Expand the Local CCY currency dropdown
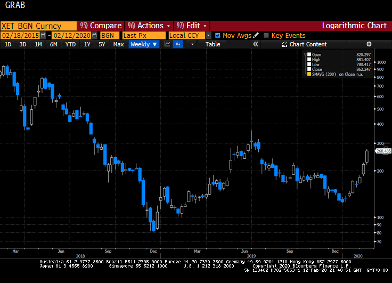Viewport: 392px width, 283px height. point(208,36)
